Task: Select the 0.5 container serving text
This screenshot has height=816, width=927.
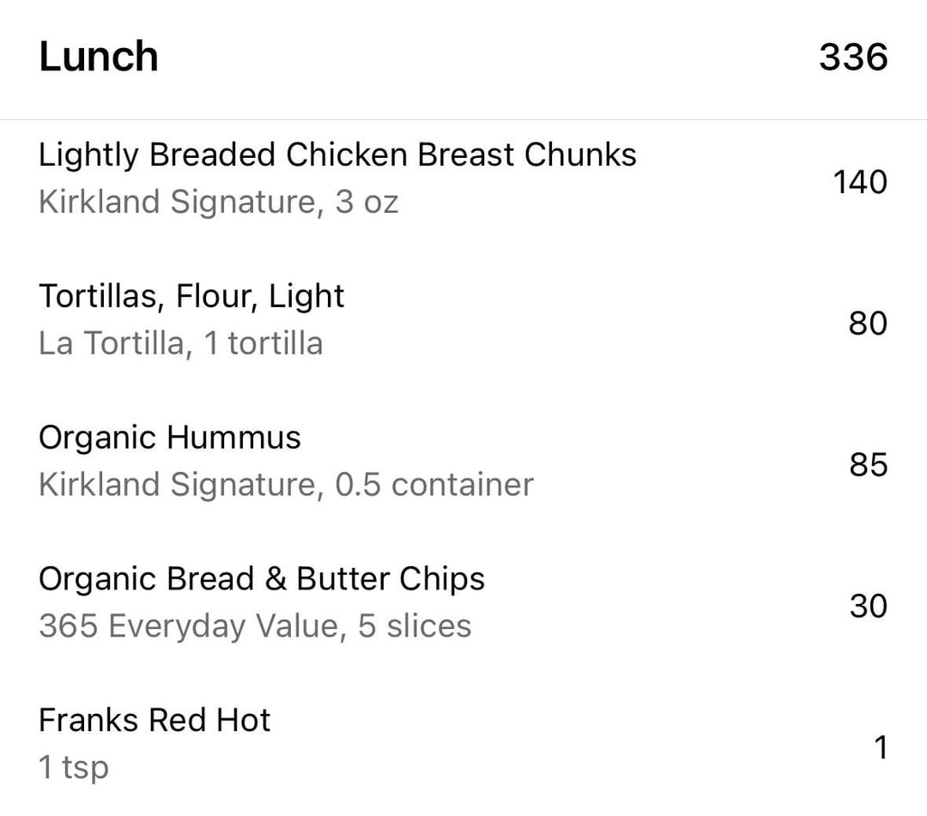Action: [x=434, y=485]
